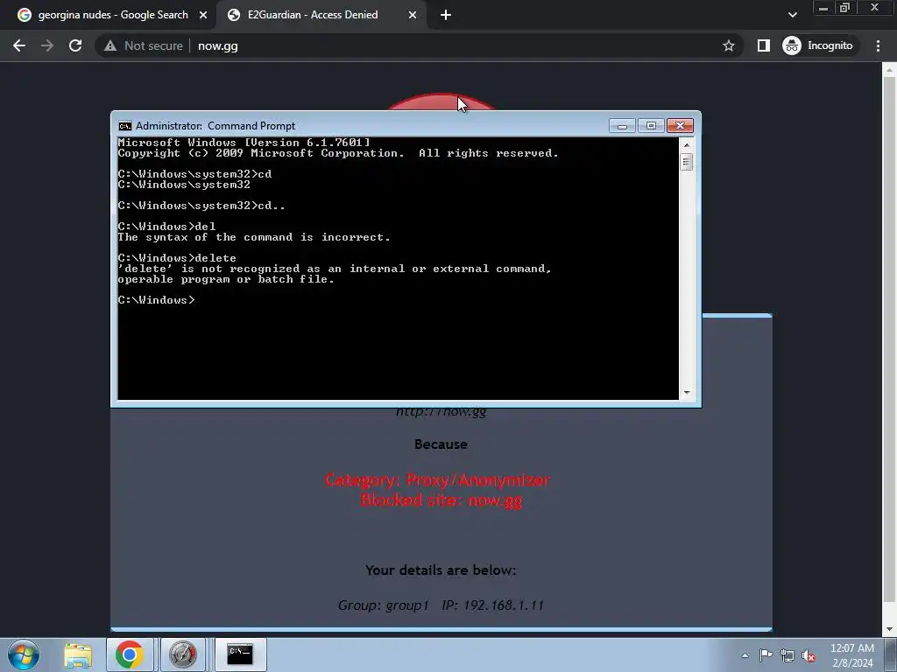This screenshot has width=897, height=672.
Task: Select Command Prompt on the taskbar
Action: (x=240, y=654)
